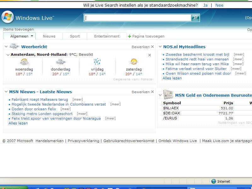Click Bewerken on Weerbericht widget

[x=140, y=47]
